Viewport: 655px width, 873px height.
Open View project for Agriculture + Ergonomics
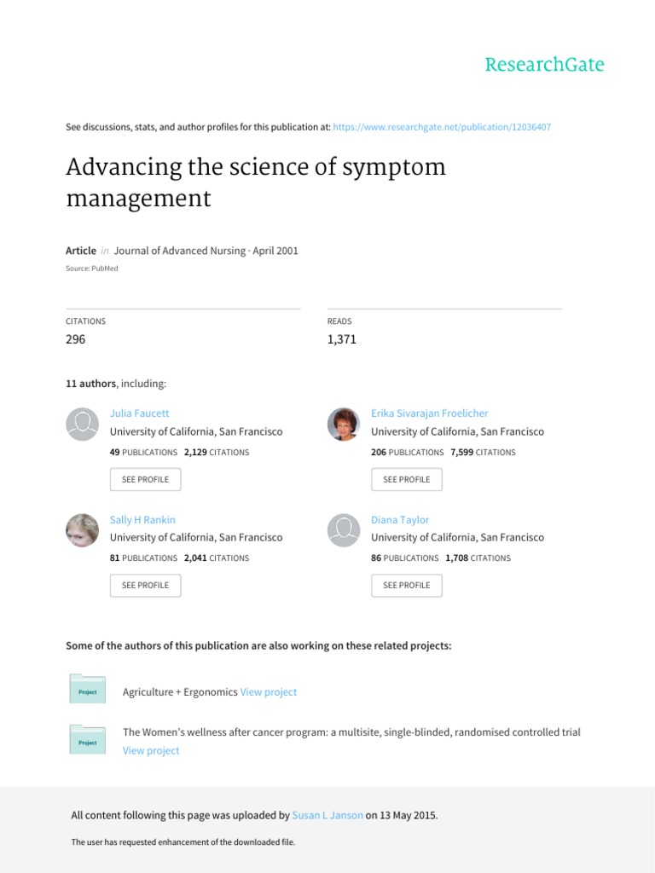269,692
